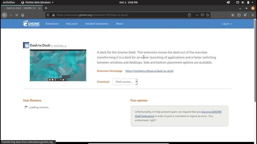257x144 pixels.
Task: Click the page vertical scrollbar
Action: (x=255, y=61)
